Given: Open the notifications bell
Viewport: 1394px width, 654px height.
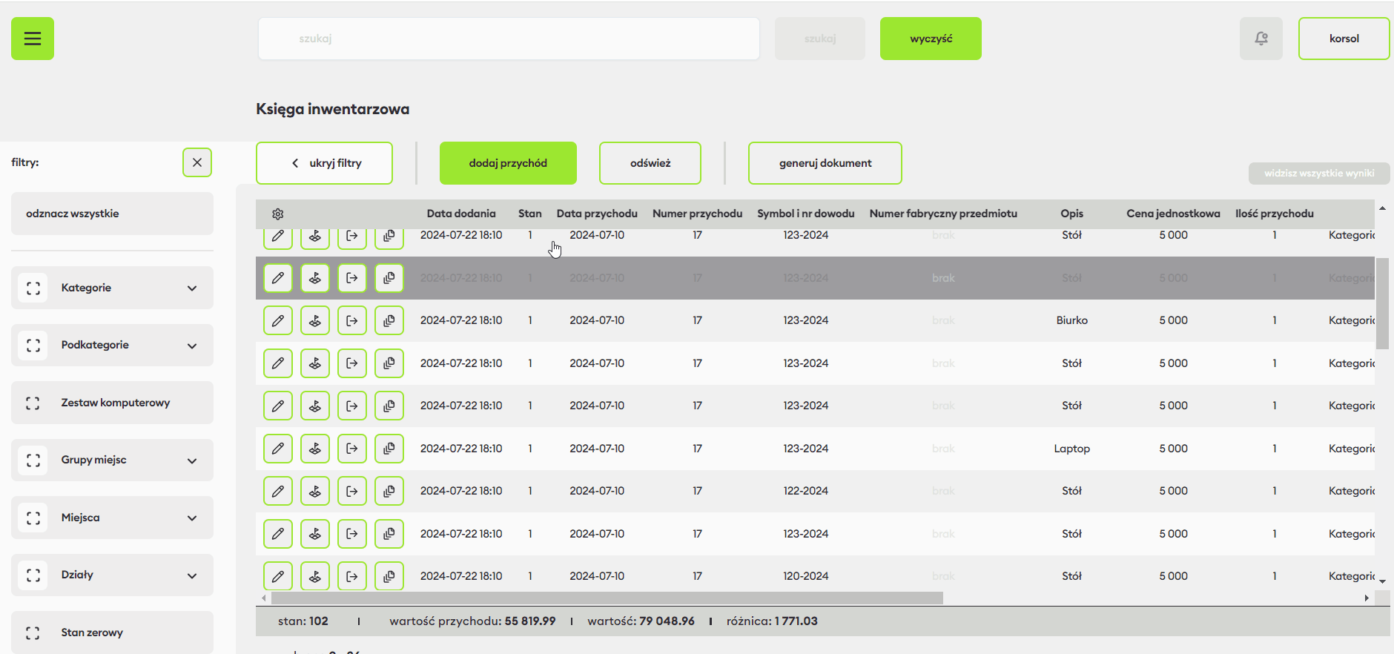Looking at the screenshot, I should (1261, 39).
